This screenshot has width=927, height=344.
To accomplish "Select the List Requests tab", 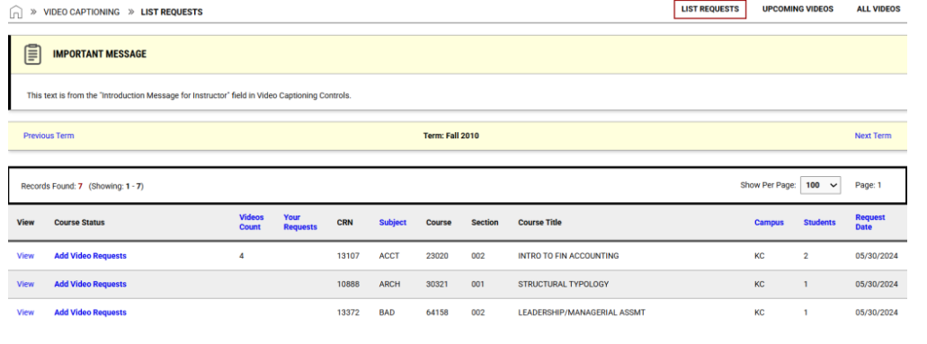I will pos(710,10).
